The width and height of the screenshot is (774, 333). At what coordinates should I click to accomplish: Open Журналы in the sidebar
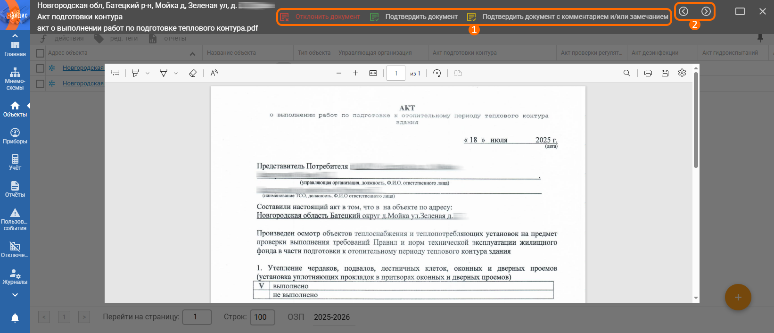click(15, 277)
